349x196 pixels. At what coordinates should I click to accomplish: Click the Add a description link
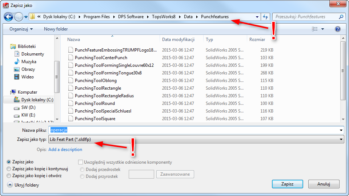(x=65, y=150)
